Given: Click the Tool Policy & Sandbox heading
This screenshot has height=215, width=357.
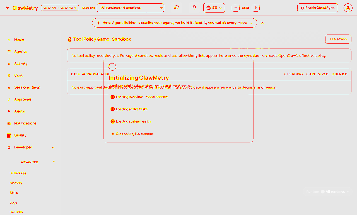Looking at the screenshot, I should pyautogui.click(x=102, y=39).
